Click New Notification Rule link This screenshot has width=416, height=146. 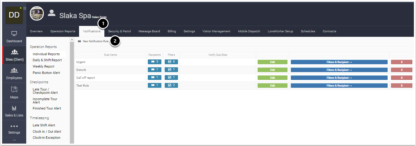pyautogui.click(x=96, y=41)
